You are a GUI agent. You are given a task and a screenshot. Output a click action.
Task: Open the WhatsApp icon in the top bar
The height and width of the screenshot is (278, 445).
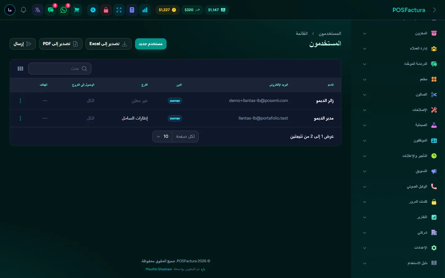(64, 10)
